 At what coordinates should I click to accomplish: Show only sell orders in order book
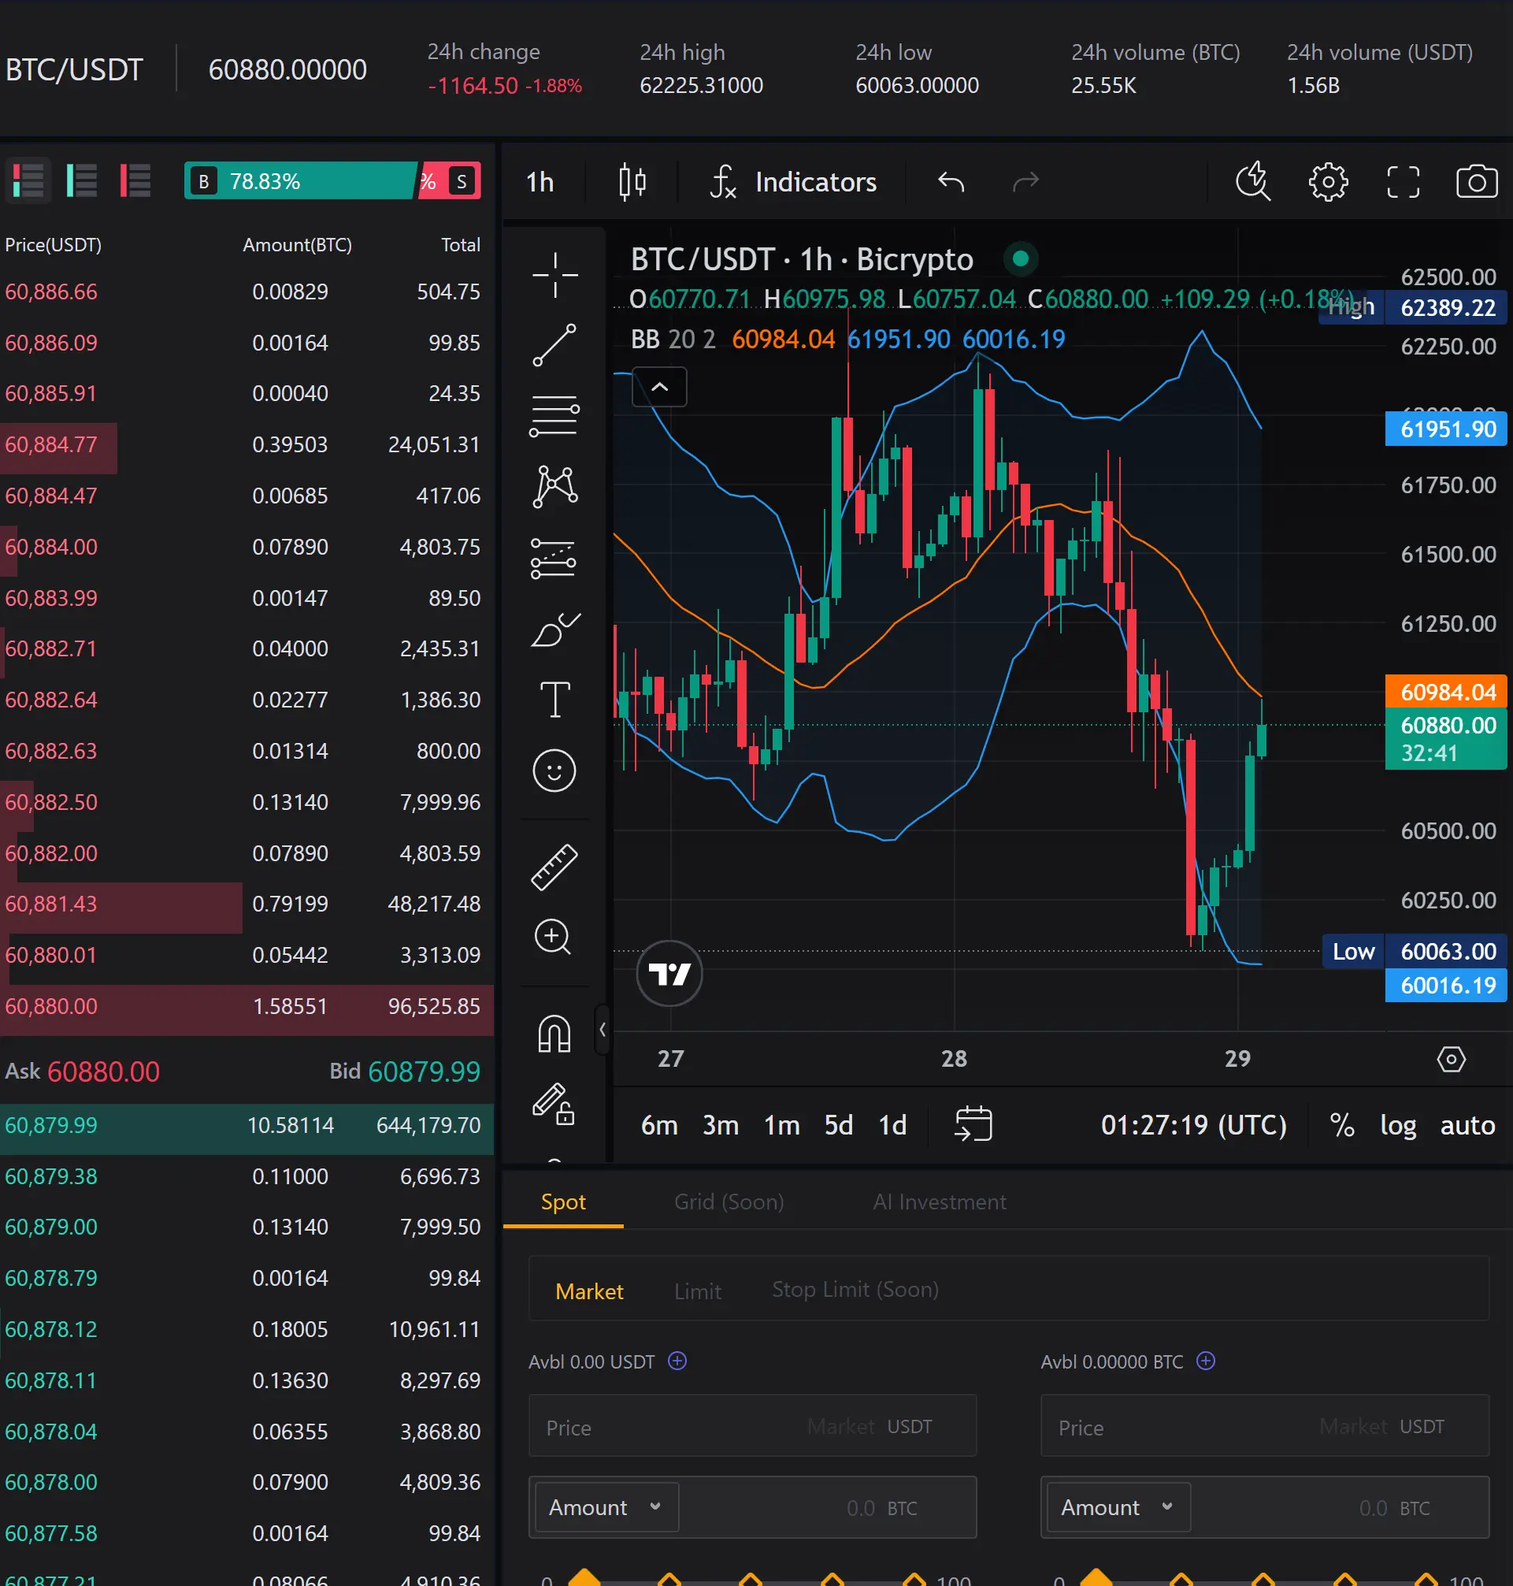[135, 180]
